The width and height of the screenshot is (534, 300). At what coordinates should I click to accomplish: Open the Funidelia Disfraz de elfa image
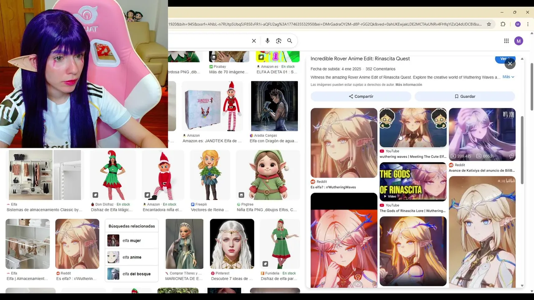point(280,244)
